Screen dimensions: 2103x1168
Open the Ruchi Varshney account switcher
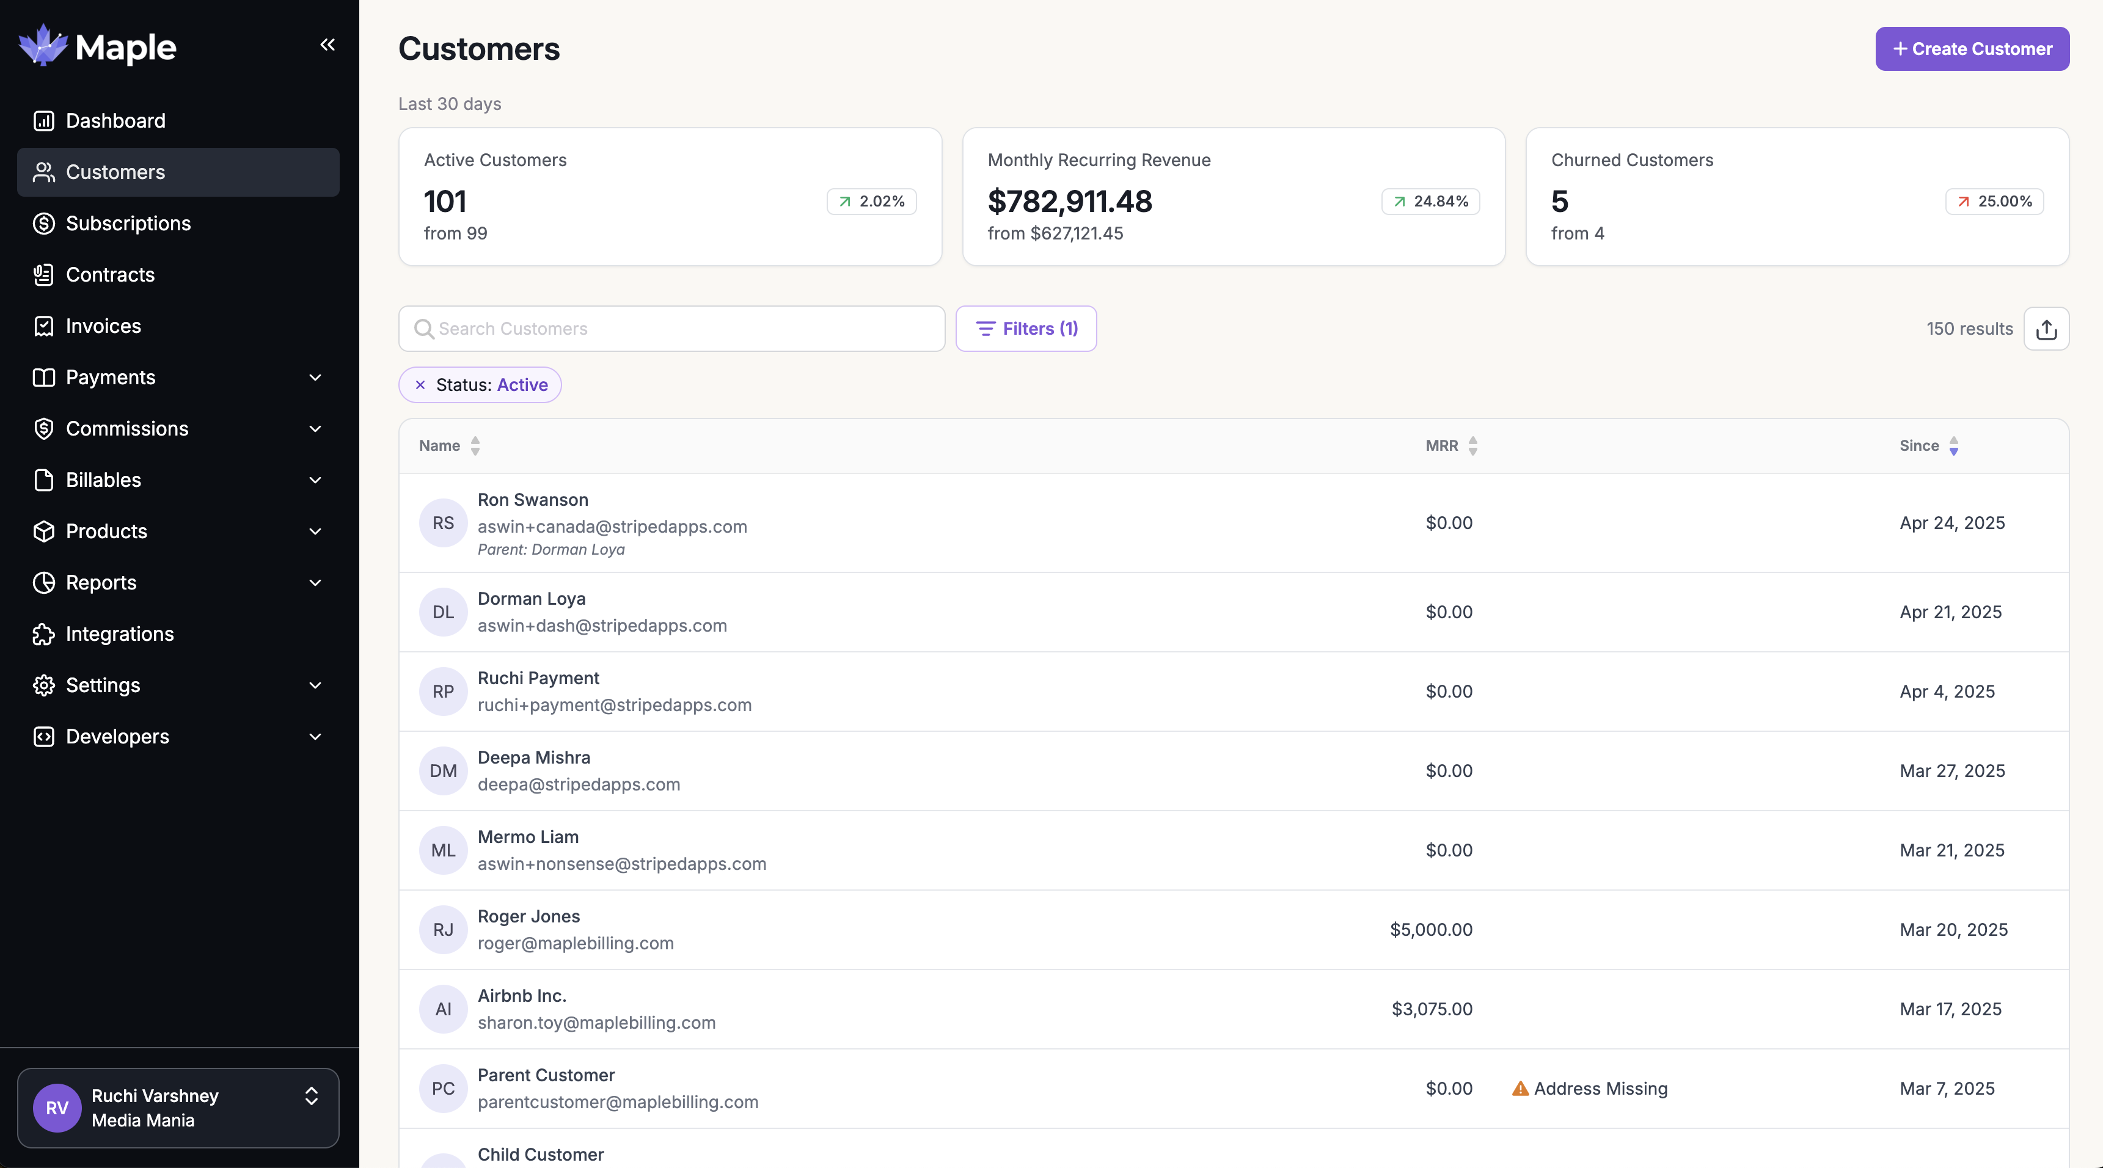coord(178,1108)
